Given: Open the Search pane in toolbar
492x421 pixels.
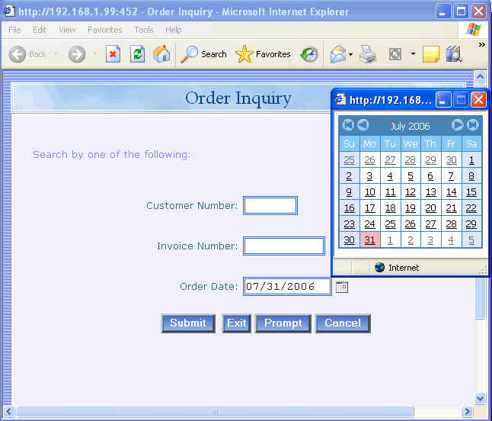Looking at the screenshot, I should pyautogui.click(x=203, y=54).
